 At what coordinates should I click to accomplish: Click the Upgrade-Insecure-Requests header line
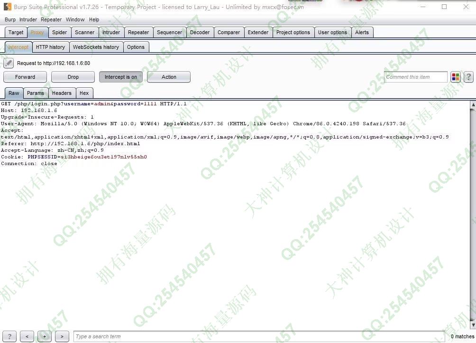pos(47,117)
